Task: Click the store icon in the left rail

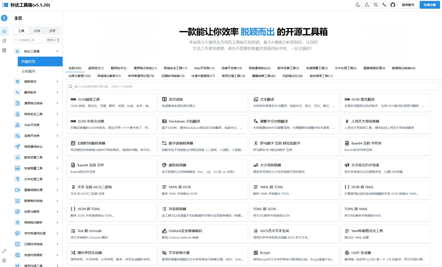Action: tap(5, 51)
